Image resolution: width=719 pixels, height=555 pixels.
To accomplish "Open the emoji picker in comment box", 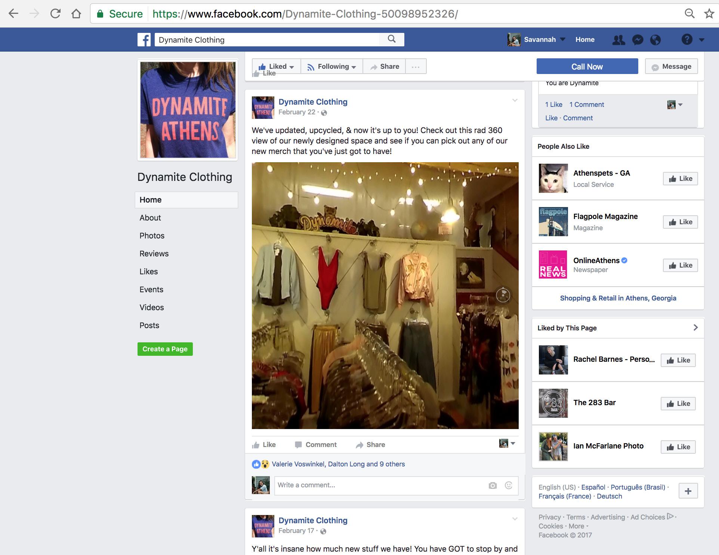I will click(x=508, y=485).
